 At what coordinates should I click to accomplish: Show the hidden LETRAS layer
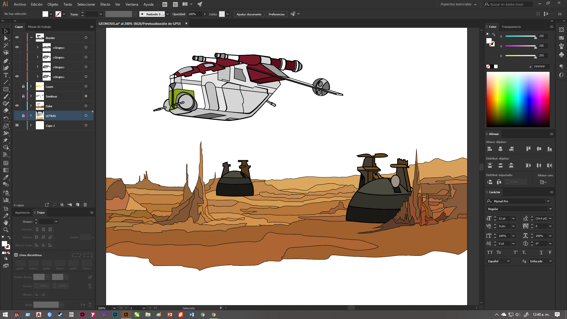[x=17, y=115]
